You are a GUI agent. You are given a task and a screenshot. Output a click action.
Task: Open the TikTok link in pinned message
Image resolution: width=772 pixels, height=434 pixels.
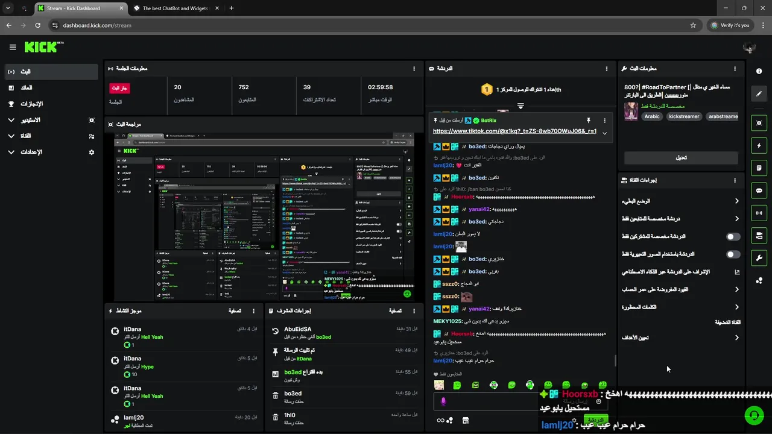point(514,131)
